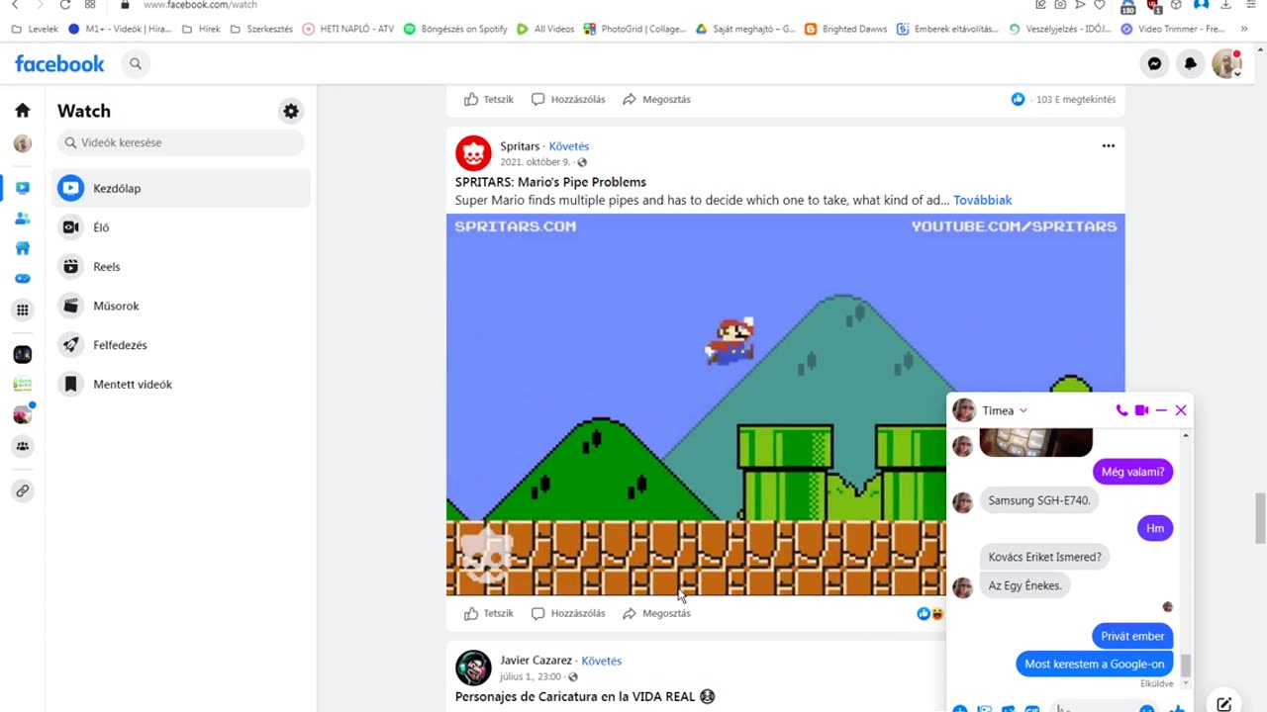Open reaction emojis on Spritars video
1267x712 pixels.
[x=929, y=614]
